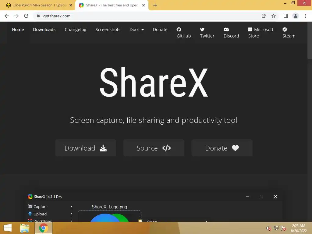Screen dimensions: 312x234
Task: Open the GitHub text link
Action: pyautogui.click(x=184, y=36)
